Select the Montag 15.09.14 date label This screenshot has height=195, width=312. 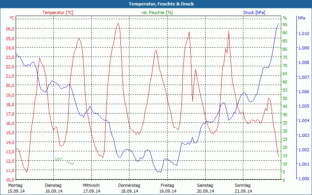pos(16,188)
